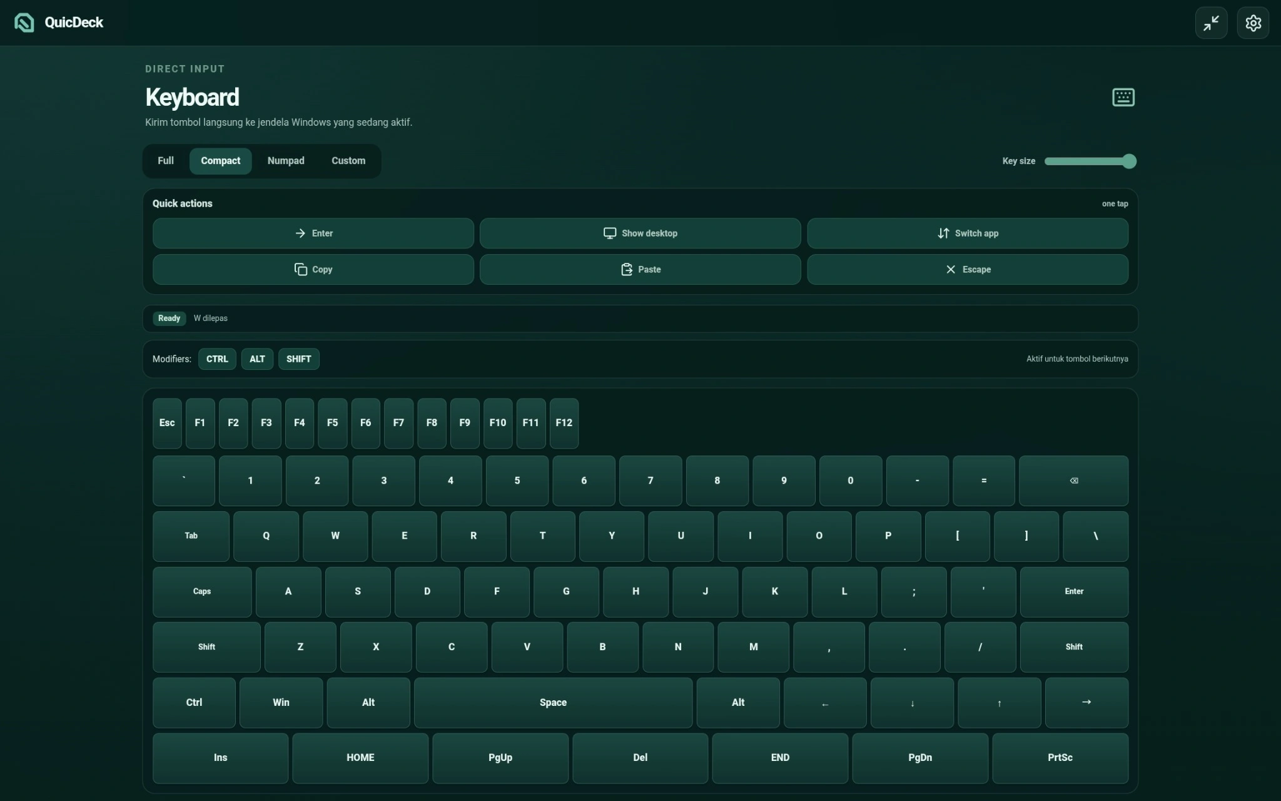Hit the up arrow key
The width and height of the screenshot is (1281, 801).
pos(1000,703)
